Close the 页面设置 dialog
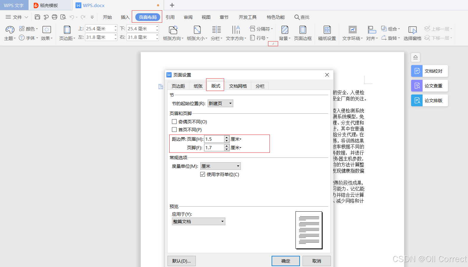Image resolution: width=468 pixels, height=267 pixels. tap(327, 75)
